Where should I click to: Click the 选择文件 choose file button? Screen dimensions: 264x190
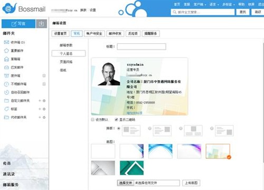pyautogui.click(x=126, y=183)
